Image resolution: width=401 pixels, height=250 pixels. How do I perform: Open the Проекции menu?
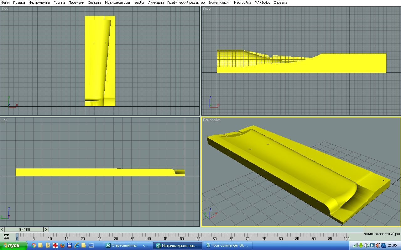click(x=76, y=2)
